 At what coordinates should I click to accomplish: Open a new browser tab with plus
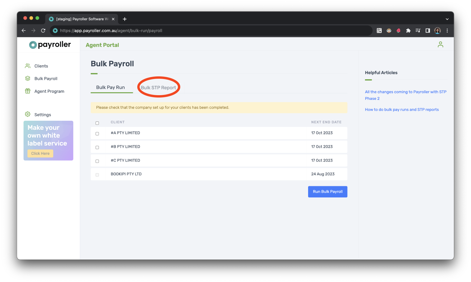coord(125,19)
